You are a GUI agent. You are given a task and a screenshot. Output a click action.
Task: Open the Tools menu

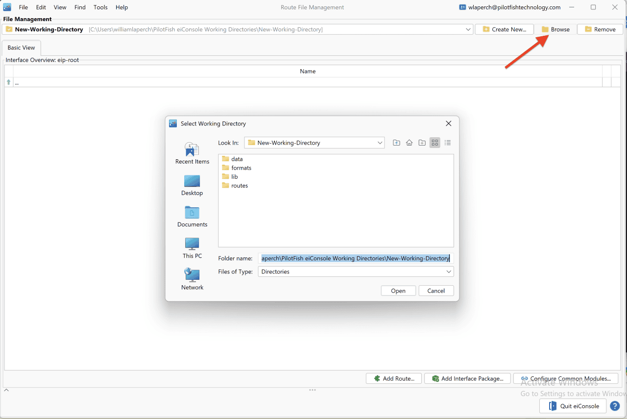pos(100,7)
